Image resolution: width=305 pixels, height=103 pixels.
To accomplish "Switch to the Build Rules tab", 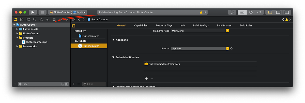I will [246, 25].
